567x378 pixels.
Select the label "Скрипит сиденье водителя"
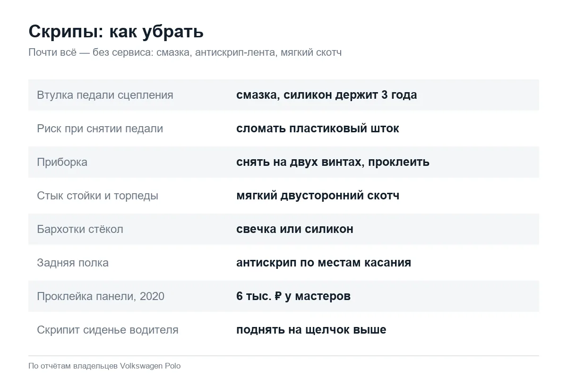tap(108, 330)
